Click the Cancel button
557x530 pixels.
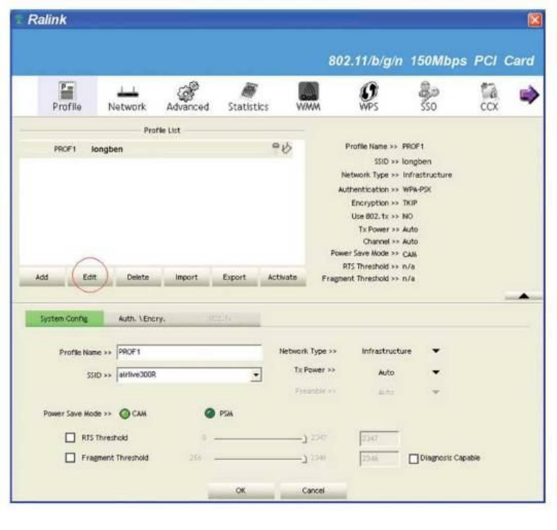pyautogui.click(x=313, y=490)
